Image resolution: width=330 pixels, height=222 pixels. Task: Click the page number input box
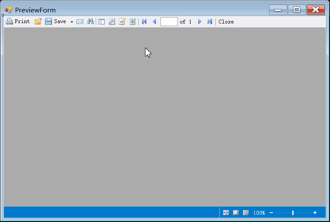pyautogui.click(x=169, y=21)
